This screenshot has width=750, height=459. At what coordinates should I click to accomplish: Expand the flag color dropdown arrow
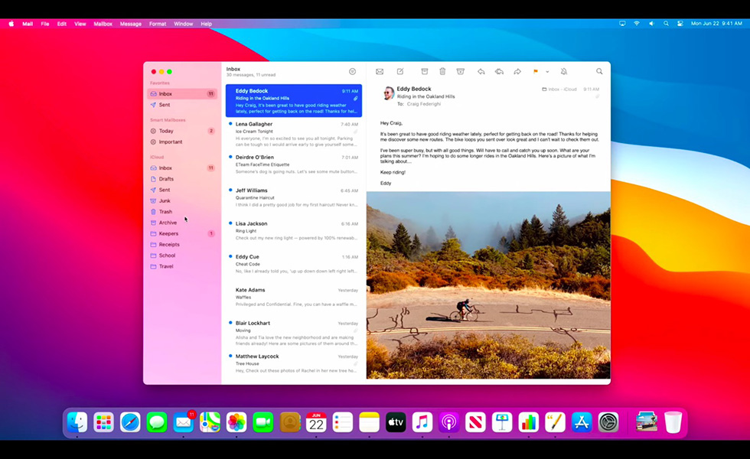[547, 71]
